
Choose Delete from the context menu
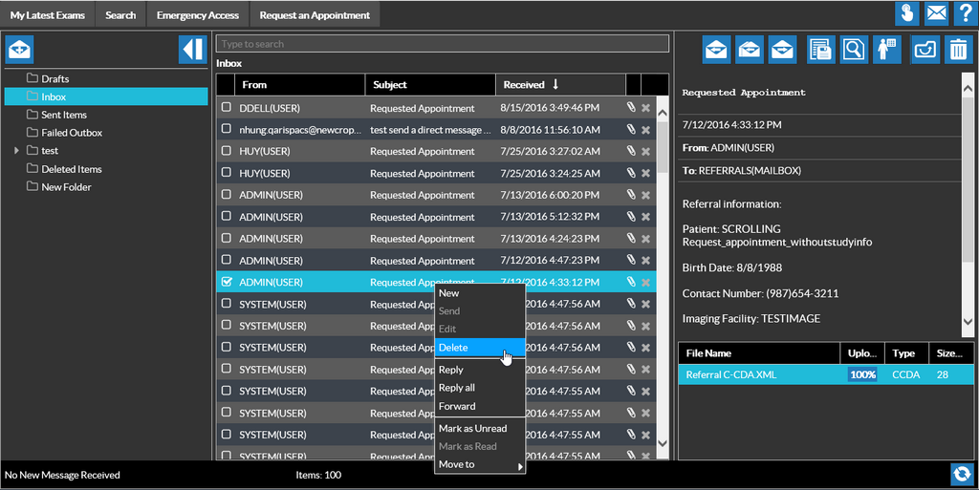[454, 348]
